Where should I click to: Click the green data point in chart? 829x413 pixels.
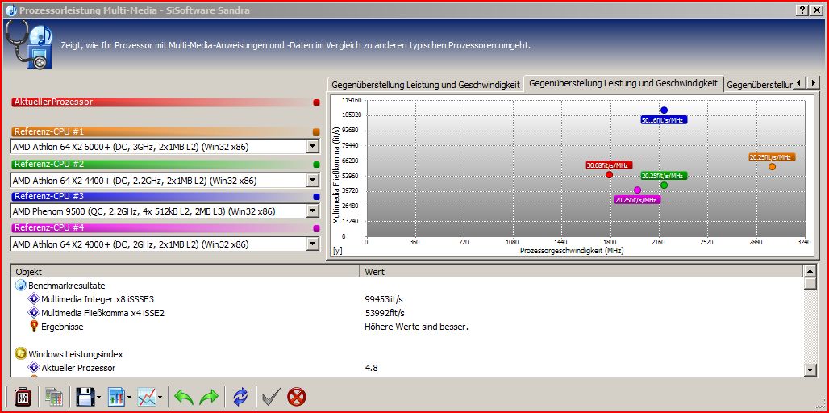coord(664,185)
